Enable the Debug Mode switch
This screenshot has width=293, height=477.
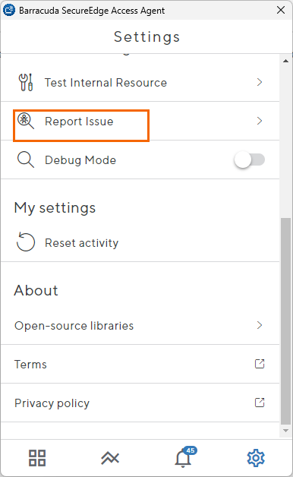coord(250,160)
